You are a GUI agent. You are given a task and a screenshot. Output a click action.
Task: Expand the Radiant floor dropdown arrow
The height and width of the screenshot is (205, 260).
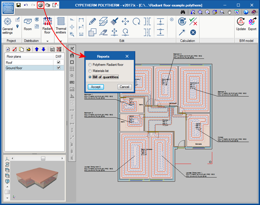pyautogui.click(x=48, y=42)
